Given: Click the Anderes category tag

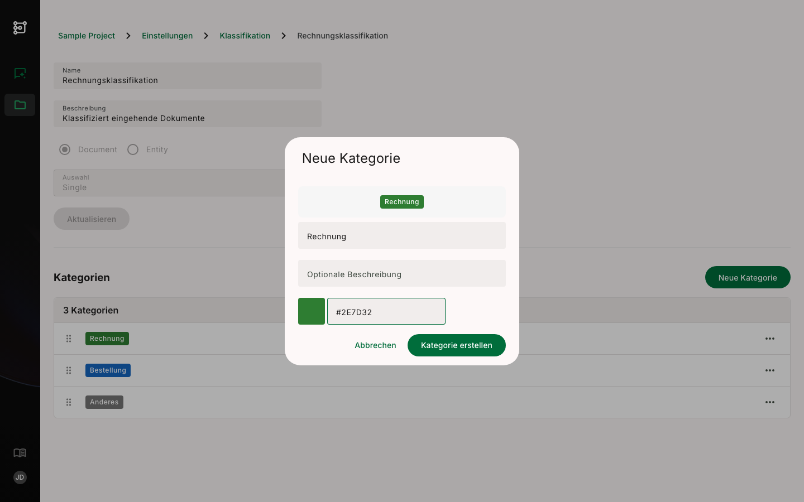Looking at the screenshot, I should (104, 402).
